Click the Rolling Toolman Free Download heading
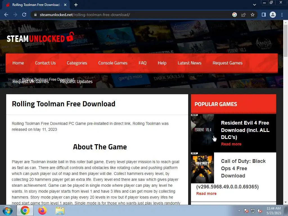Screen dimensions: 288x216 pyautogui.click(x=64, y=104)
